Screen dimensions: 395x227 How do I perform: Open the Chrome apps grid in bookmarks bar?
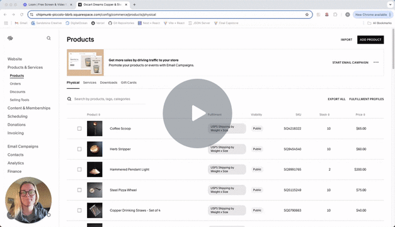(6, 23)
